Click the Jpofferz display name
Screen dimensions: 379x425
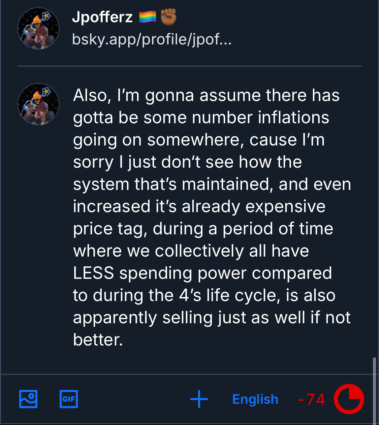click(102, 17)
